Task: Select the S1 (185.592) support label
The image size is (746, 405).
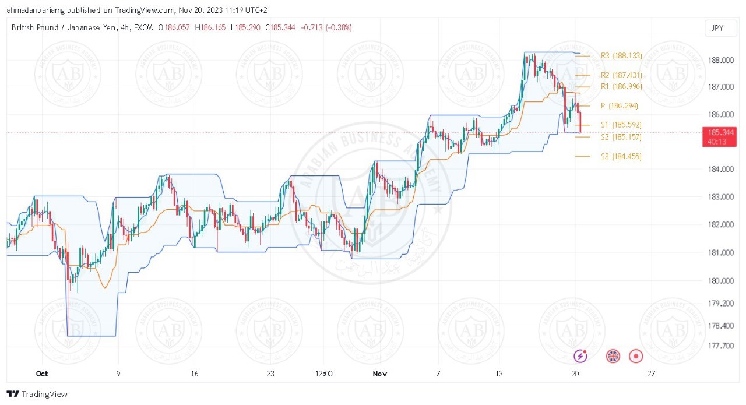Action: click(x=621, y=125)
